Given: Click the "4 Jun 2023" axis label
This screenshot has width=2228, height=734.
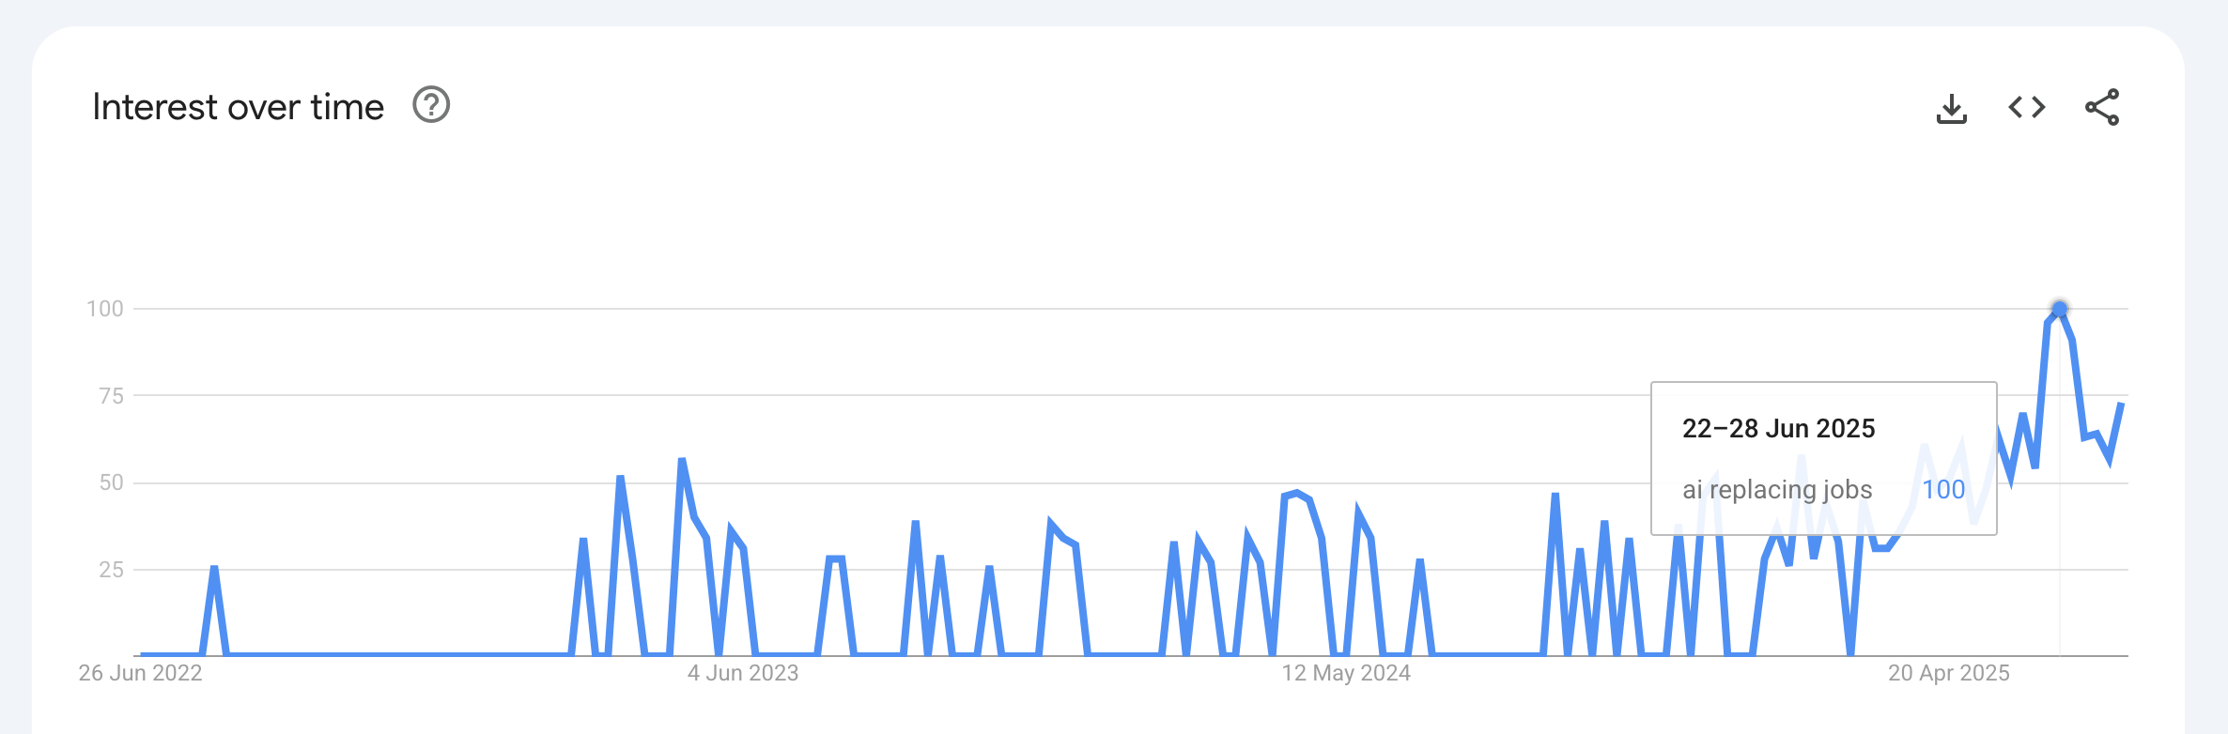Looking at the screenshot, I should point(742,673).
